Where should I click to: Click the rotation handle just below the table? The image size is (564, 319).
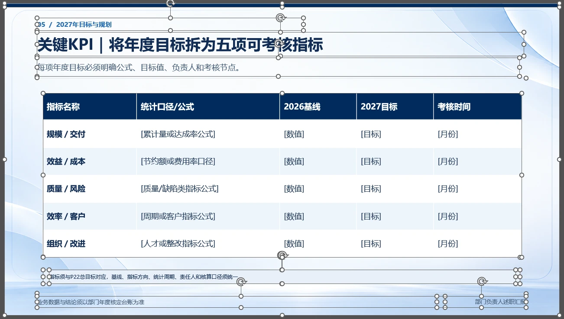click(x=282, y=255)
